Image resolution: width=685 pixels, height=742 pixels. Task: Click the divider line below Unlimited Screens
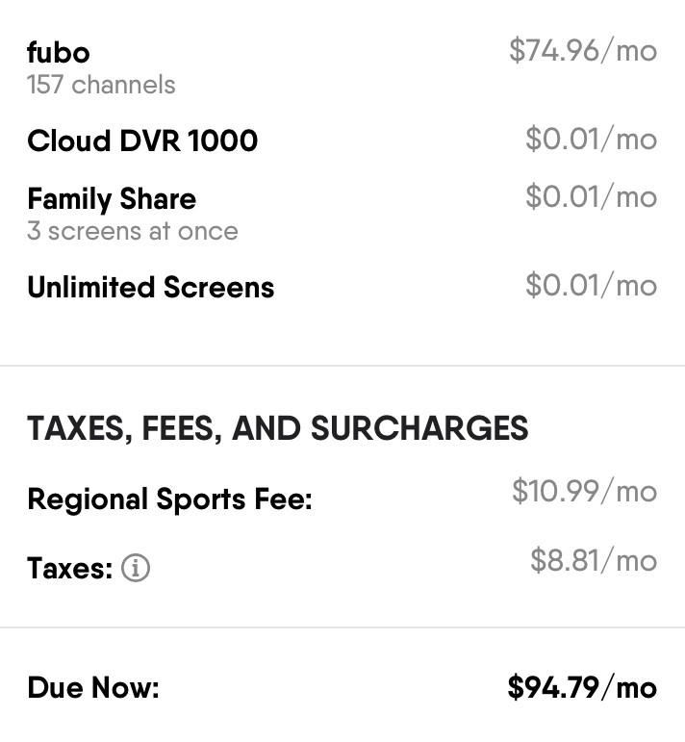click(x=342, y=366)
